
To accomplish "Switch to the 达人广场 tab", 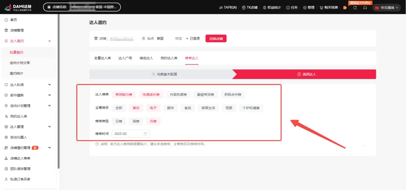I will [x=125, y=58].
